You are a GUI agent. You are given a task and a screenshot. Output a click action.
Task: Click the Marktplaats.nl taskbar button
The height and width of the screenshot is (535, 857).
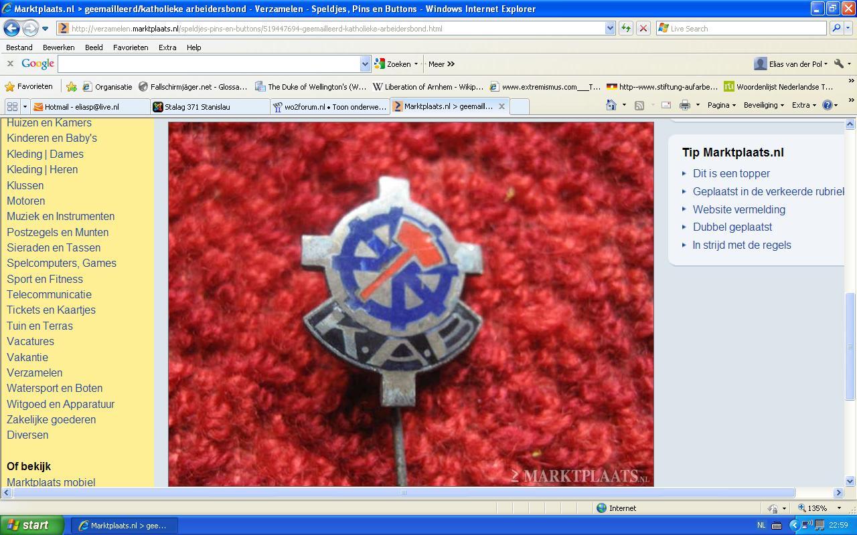[x=125, y=526]
